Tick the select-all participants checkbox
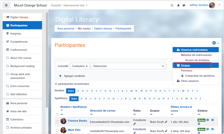The width and height of the screenshot is (224, 134). [x=57, y=114]
